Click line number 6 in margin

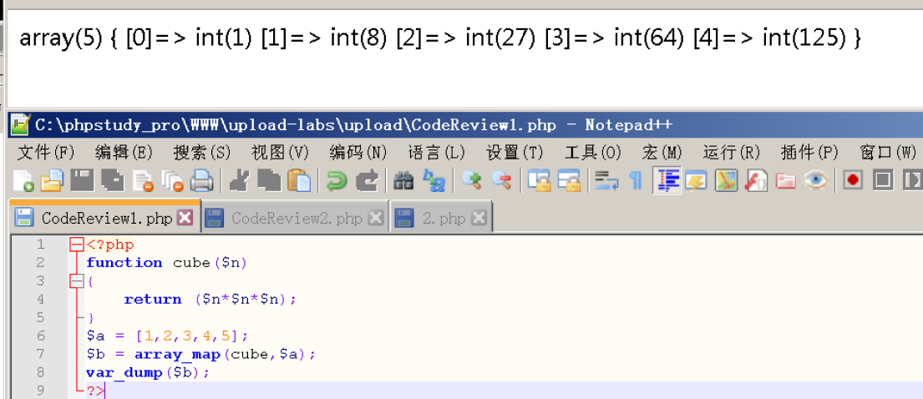(40, 336)
